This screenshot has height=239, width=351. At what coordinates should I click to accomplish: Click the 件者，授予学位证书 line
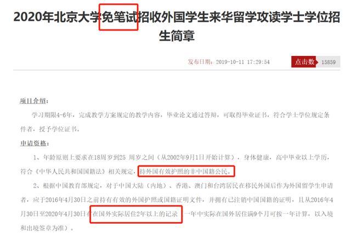pos(50,129)
